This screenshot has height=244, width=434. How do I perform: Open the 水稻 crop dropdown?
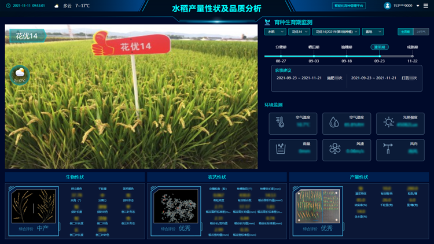click(275, 32)
